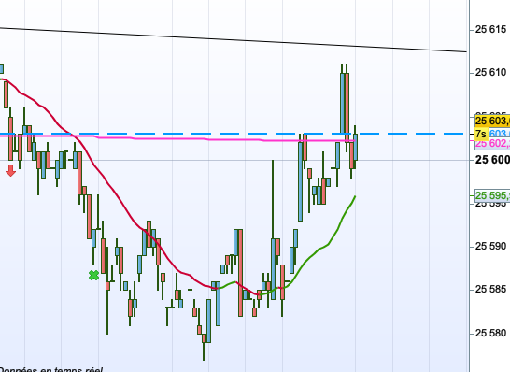This screenshot has height=372, width=510.
Task: Click the red down arrow sell signal
Action: [x=10, y=170]
